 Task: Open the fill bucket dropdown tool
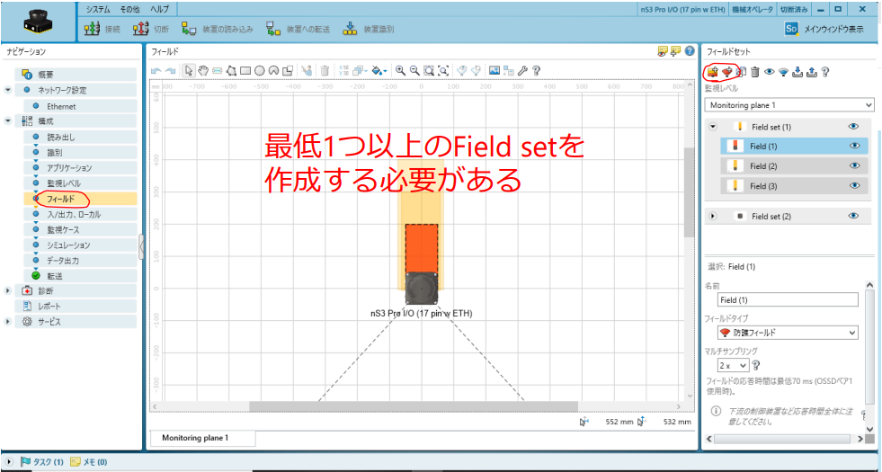coord(379,71)
